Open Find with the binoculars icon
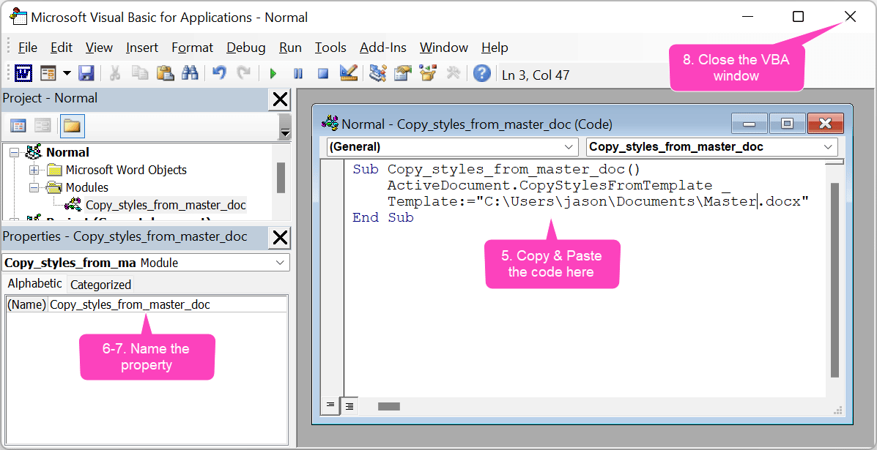This screenshot has height=450, width=877. [190, 73]
